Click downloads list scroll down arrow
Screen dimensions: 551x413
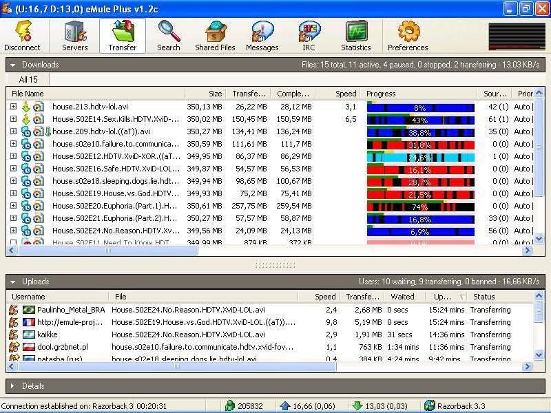point(539,239)
